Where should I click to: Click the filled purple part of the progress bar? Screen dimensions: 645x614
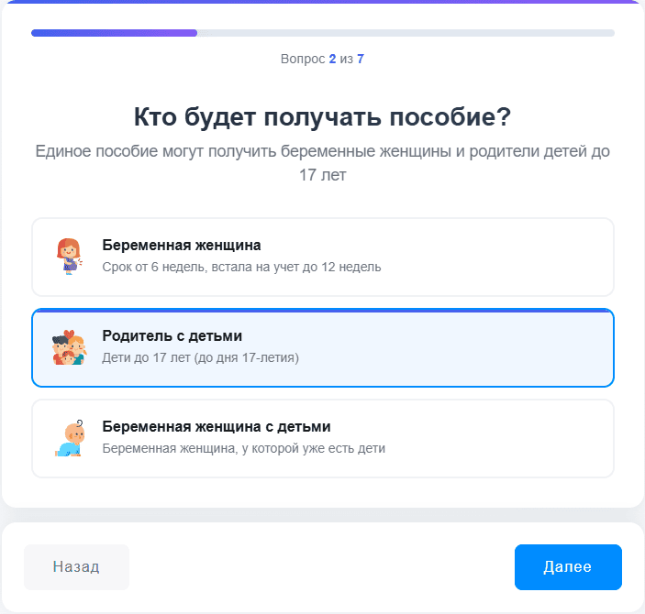point(114,33)
